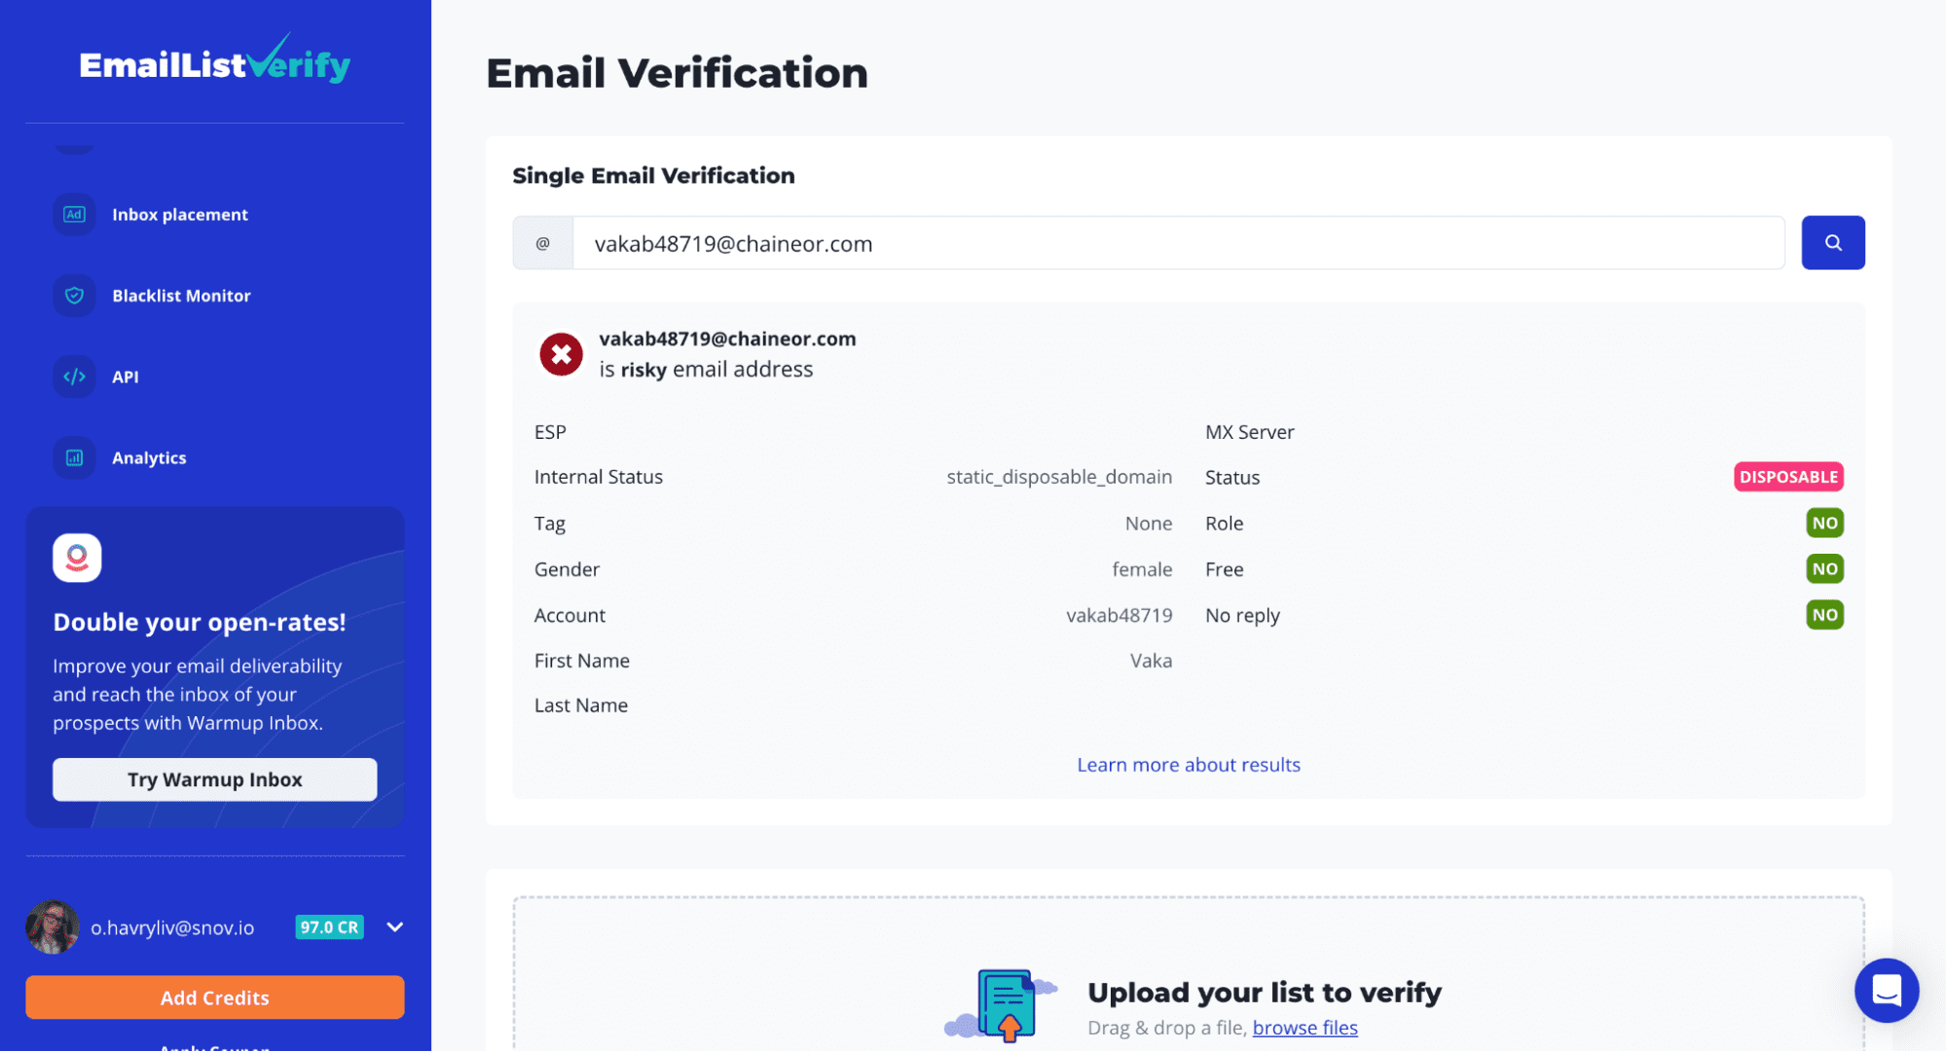Click the red risky status icon

pyautogui.click(x=561, y=354)
